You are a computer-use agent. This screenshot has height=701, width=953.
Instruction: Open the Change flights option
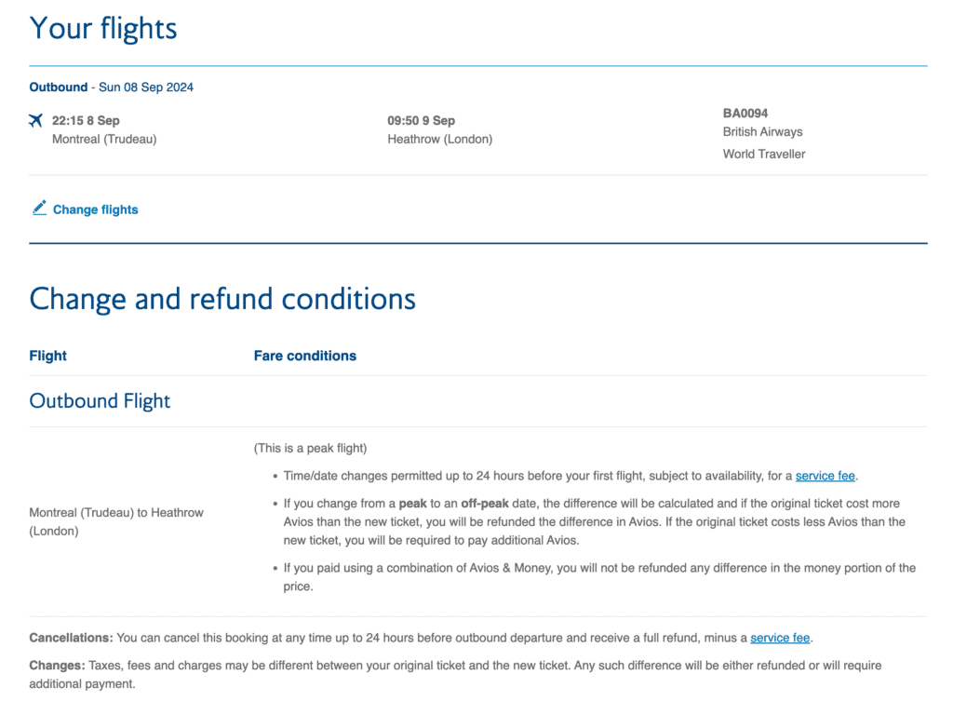tap(95, 209)
